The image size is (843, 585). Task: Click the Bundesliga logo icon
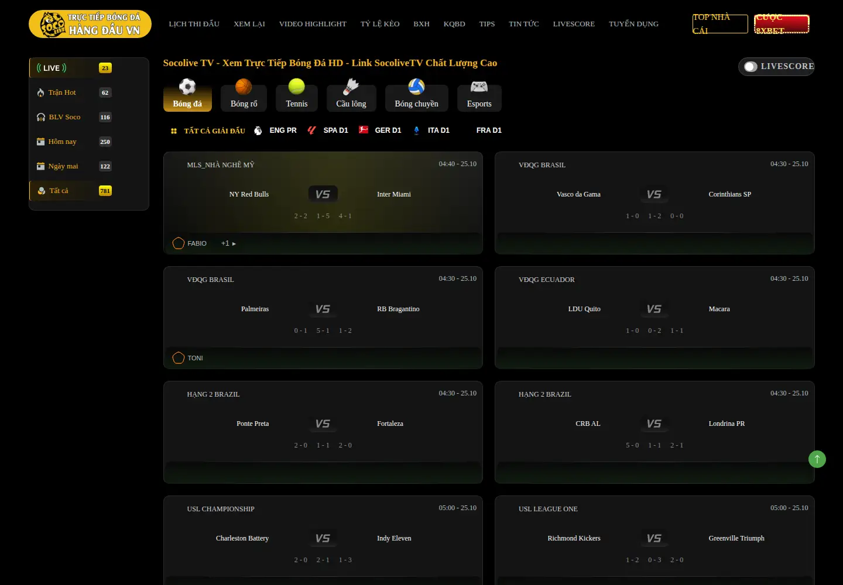[364, 130]
